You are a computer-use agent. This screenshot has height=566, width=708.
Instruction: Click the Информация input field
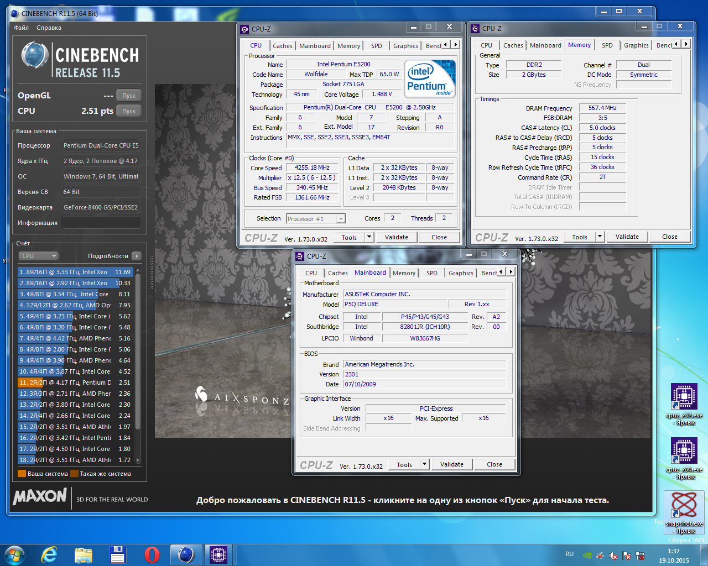(101, 223)
